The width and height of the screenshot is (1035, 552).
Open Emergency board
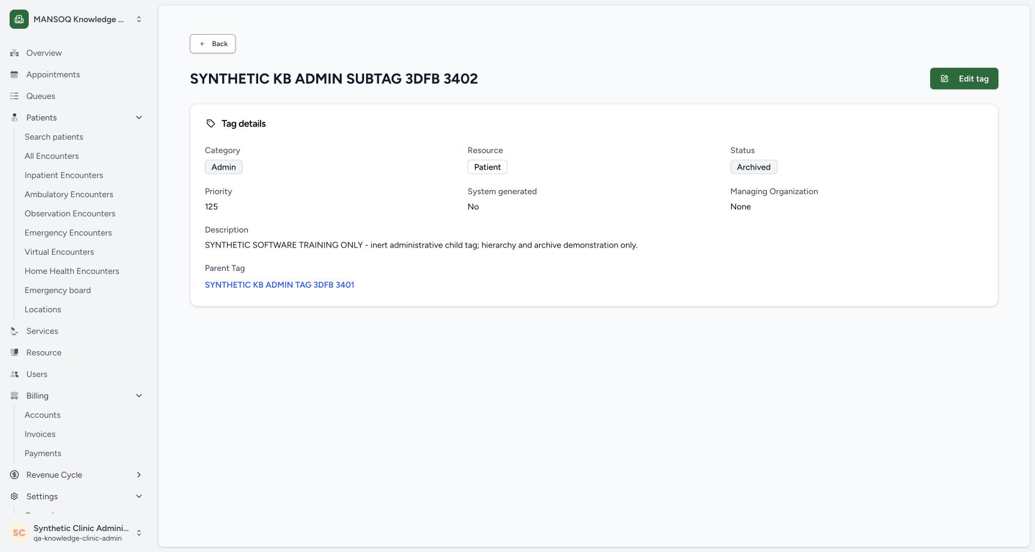tap(57, 290)
